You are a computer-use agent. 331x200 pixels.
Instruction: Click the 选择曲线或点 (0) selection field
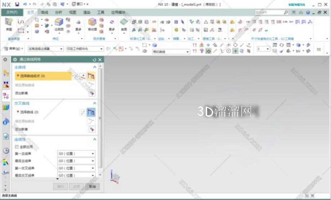coord(43,76)
